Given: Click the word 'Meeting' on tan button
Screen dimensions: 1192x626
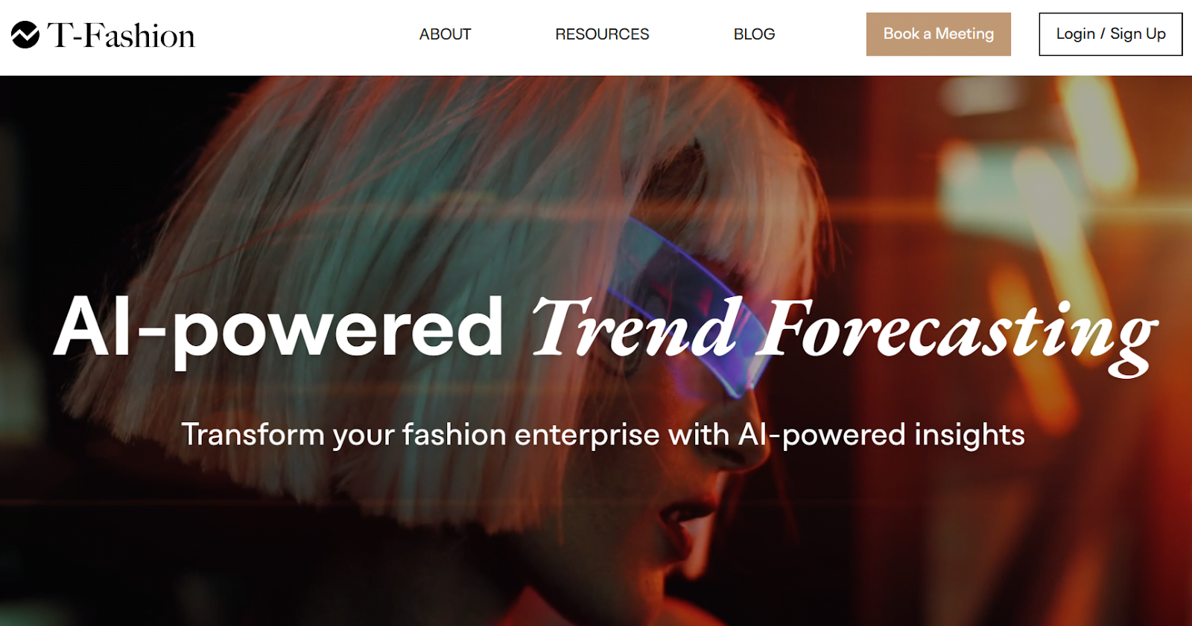Looking at the screenshot, I should click(x=964, y=34).
